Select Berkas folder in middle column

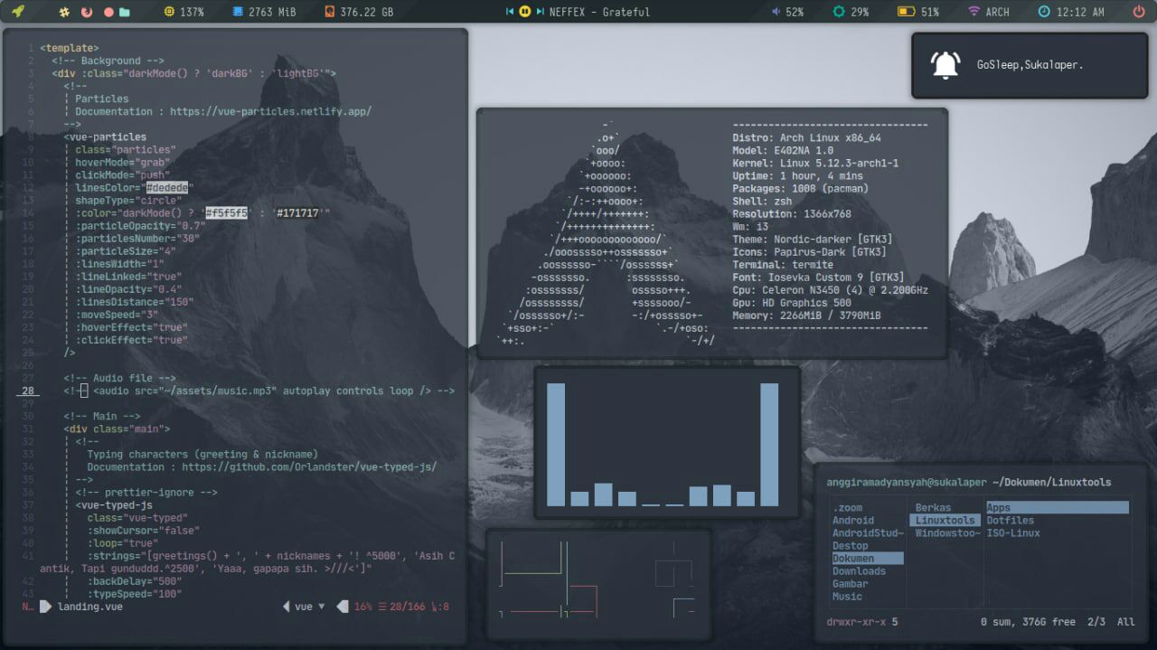934,508
